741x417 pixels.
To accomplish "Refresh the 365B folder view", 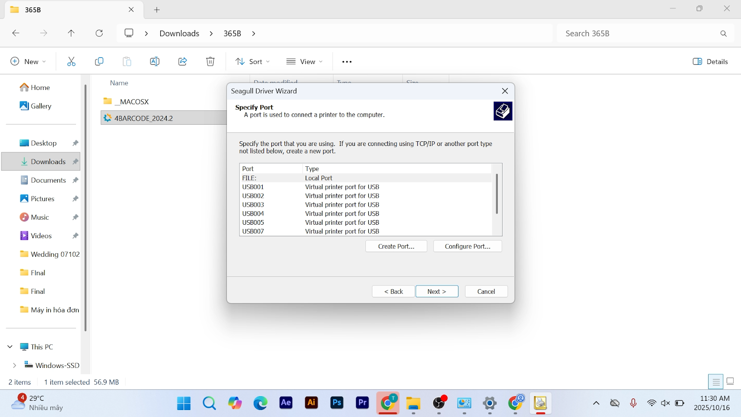I will click(99, 33).
